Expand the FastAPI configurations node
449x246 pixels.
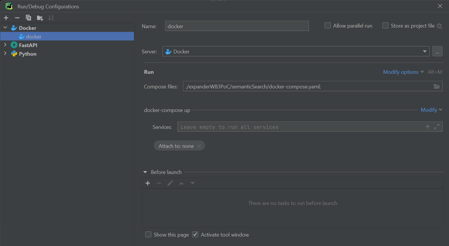[5, 45]
